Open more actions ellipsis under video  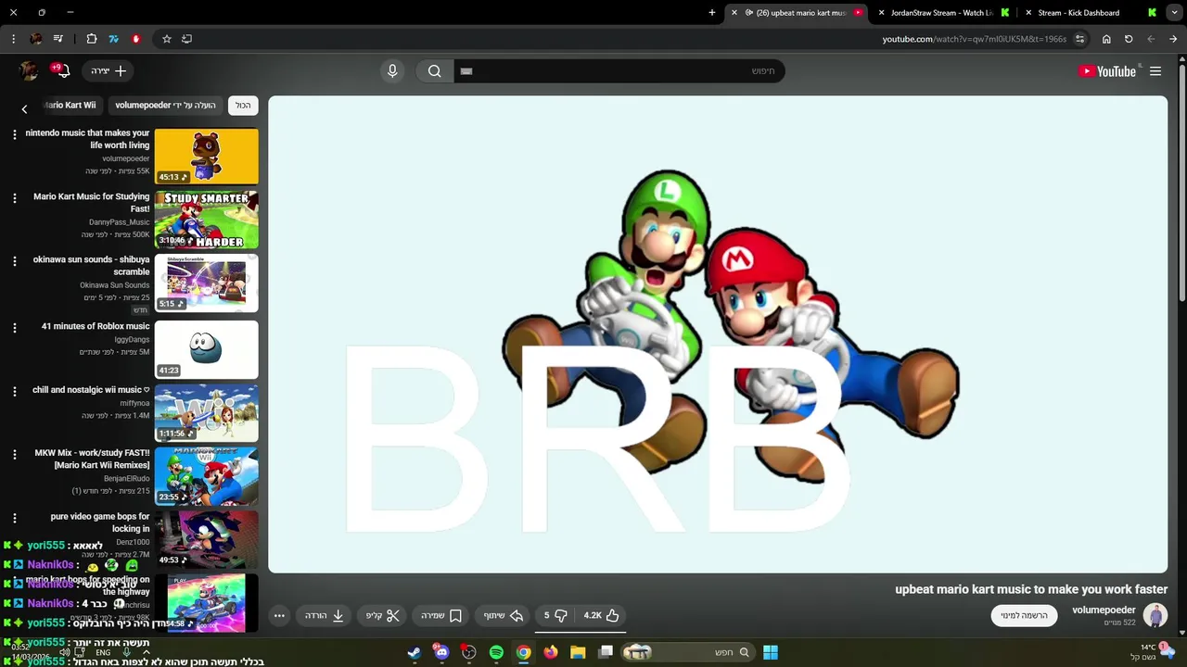pyautogui.click(x=279, y=615)
